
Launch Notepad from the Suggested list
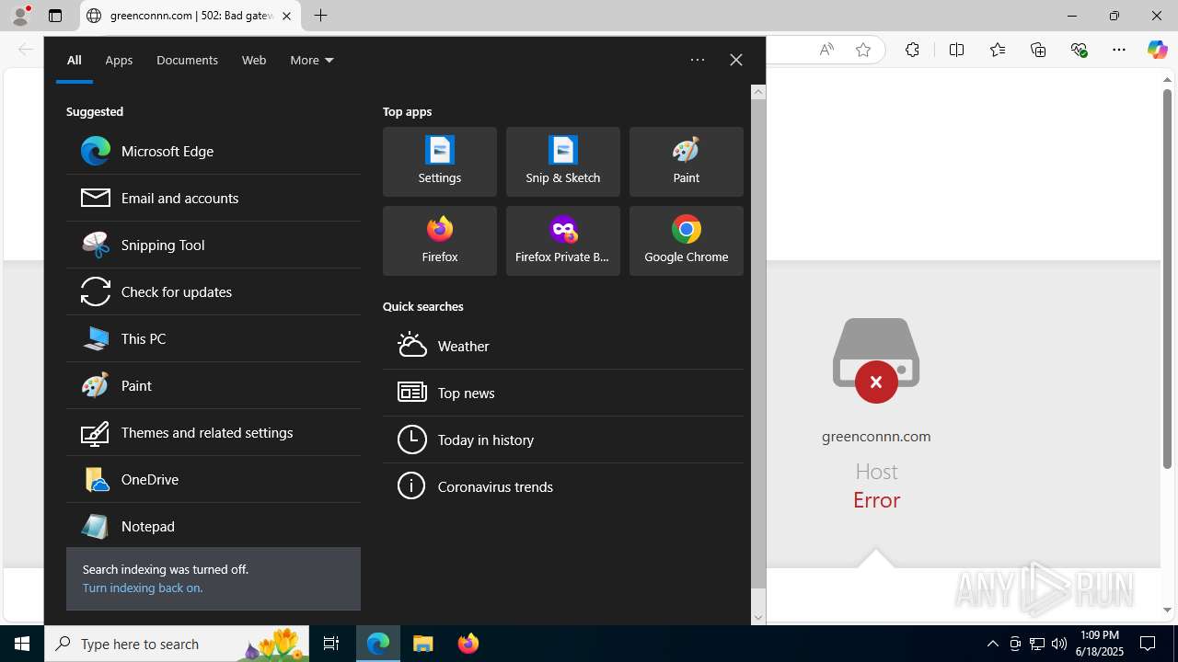213,526
